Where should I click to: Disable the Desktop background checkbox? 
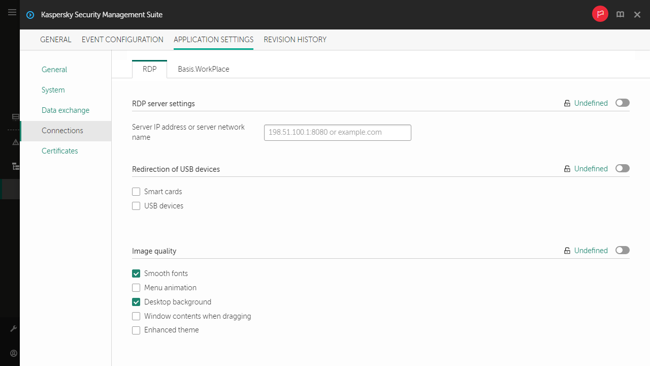(136, 301)
